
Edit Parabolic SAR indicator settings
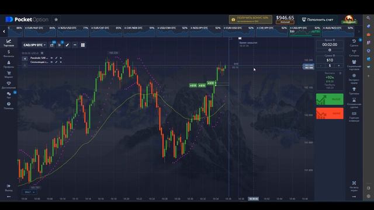point(56,58)
